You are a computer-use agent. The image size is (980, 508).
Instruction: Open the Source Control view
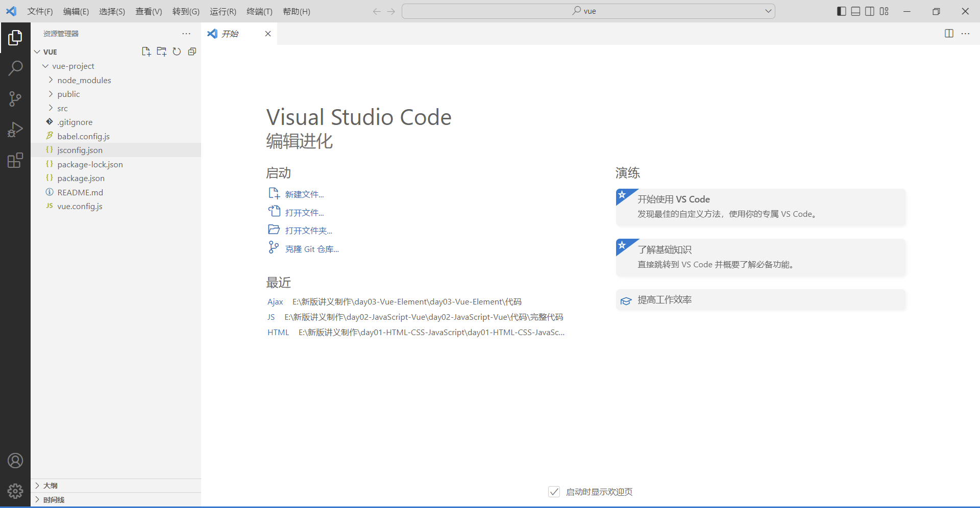[x=15, y=99]
